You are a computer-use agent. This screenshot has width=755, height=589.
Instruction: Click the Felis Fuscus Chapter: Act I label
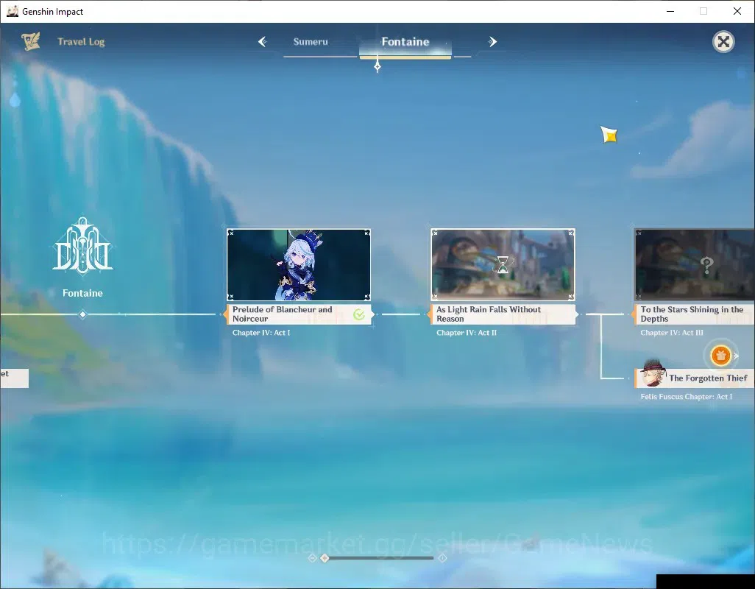coord(686,397)
